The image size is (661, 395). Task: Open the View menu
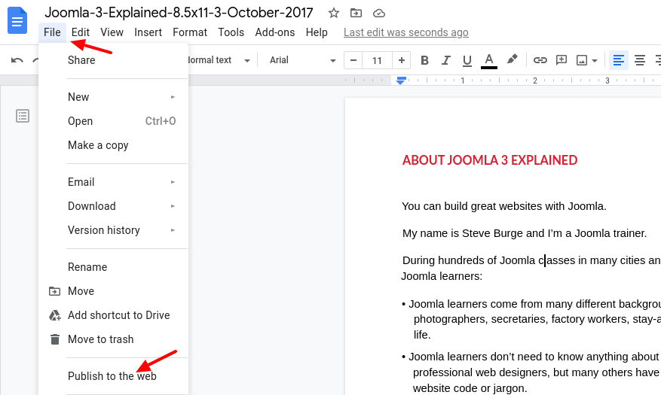click(112, 32)
